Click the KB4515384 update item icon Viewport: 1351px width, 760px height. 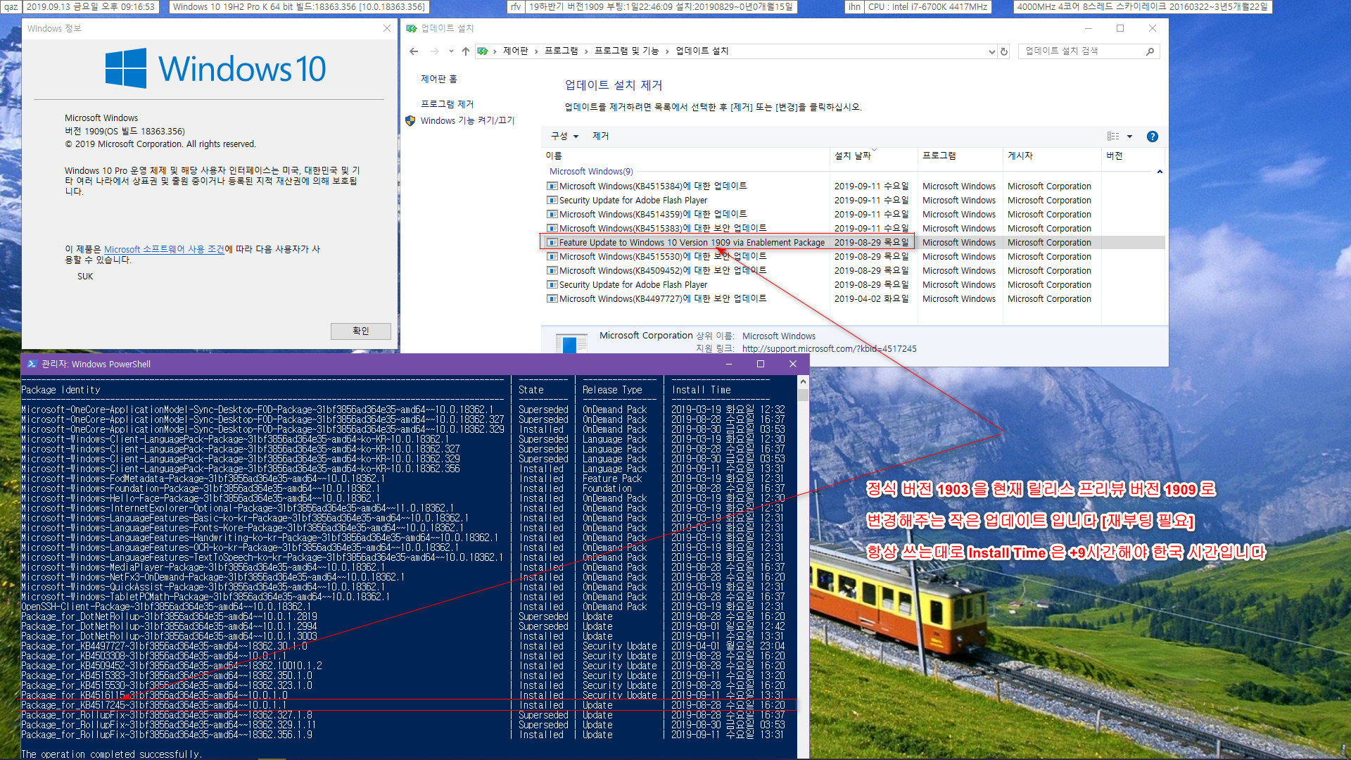point(552,186)
